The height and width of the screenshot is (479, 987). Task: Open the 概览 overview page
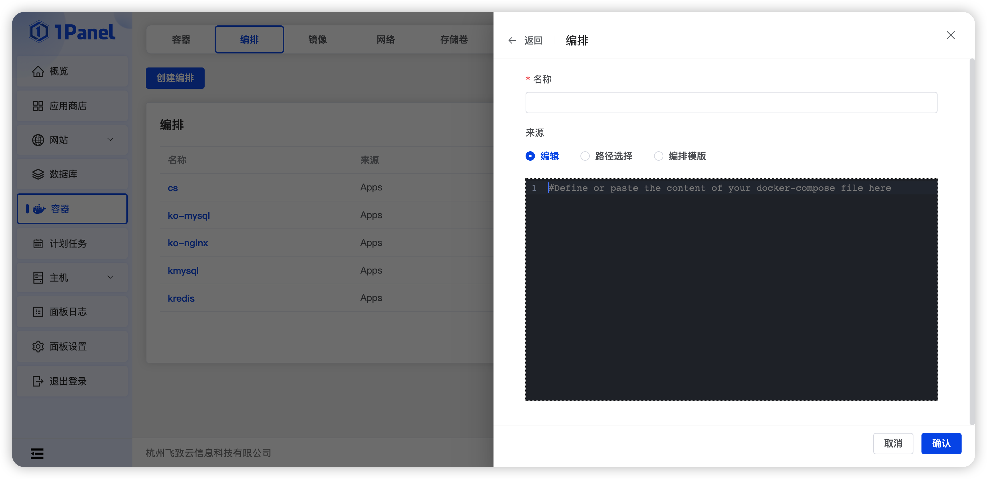(58, 71)
